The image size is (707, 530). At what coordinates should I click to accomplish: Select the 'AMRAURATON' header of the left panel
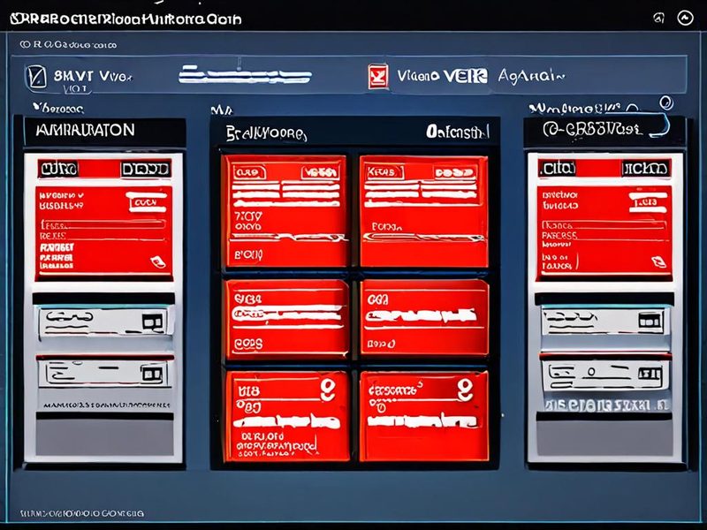104,131
